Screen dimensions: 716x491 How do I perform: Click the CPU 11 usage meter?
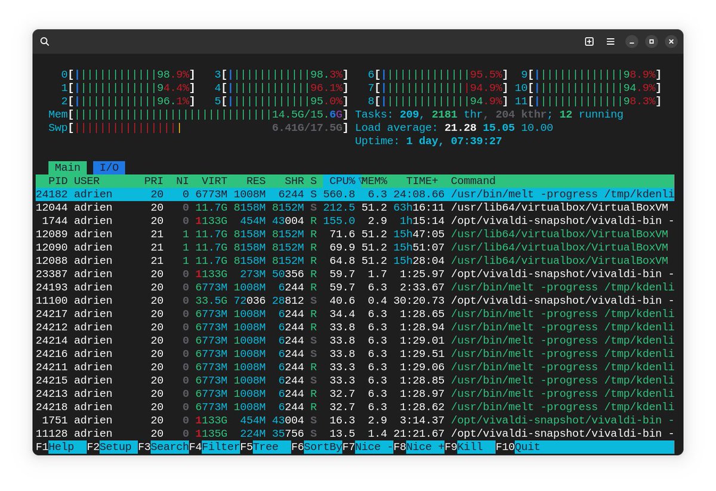(x=588, y=101)
